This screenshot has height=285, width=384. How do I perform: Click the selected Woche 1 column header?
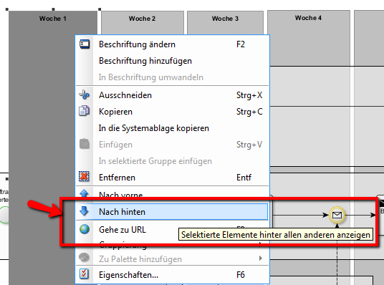pyautogui.click(x=53, y=19)
